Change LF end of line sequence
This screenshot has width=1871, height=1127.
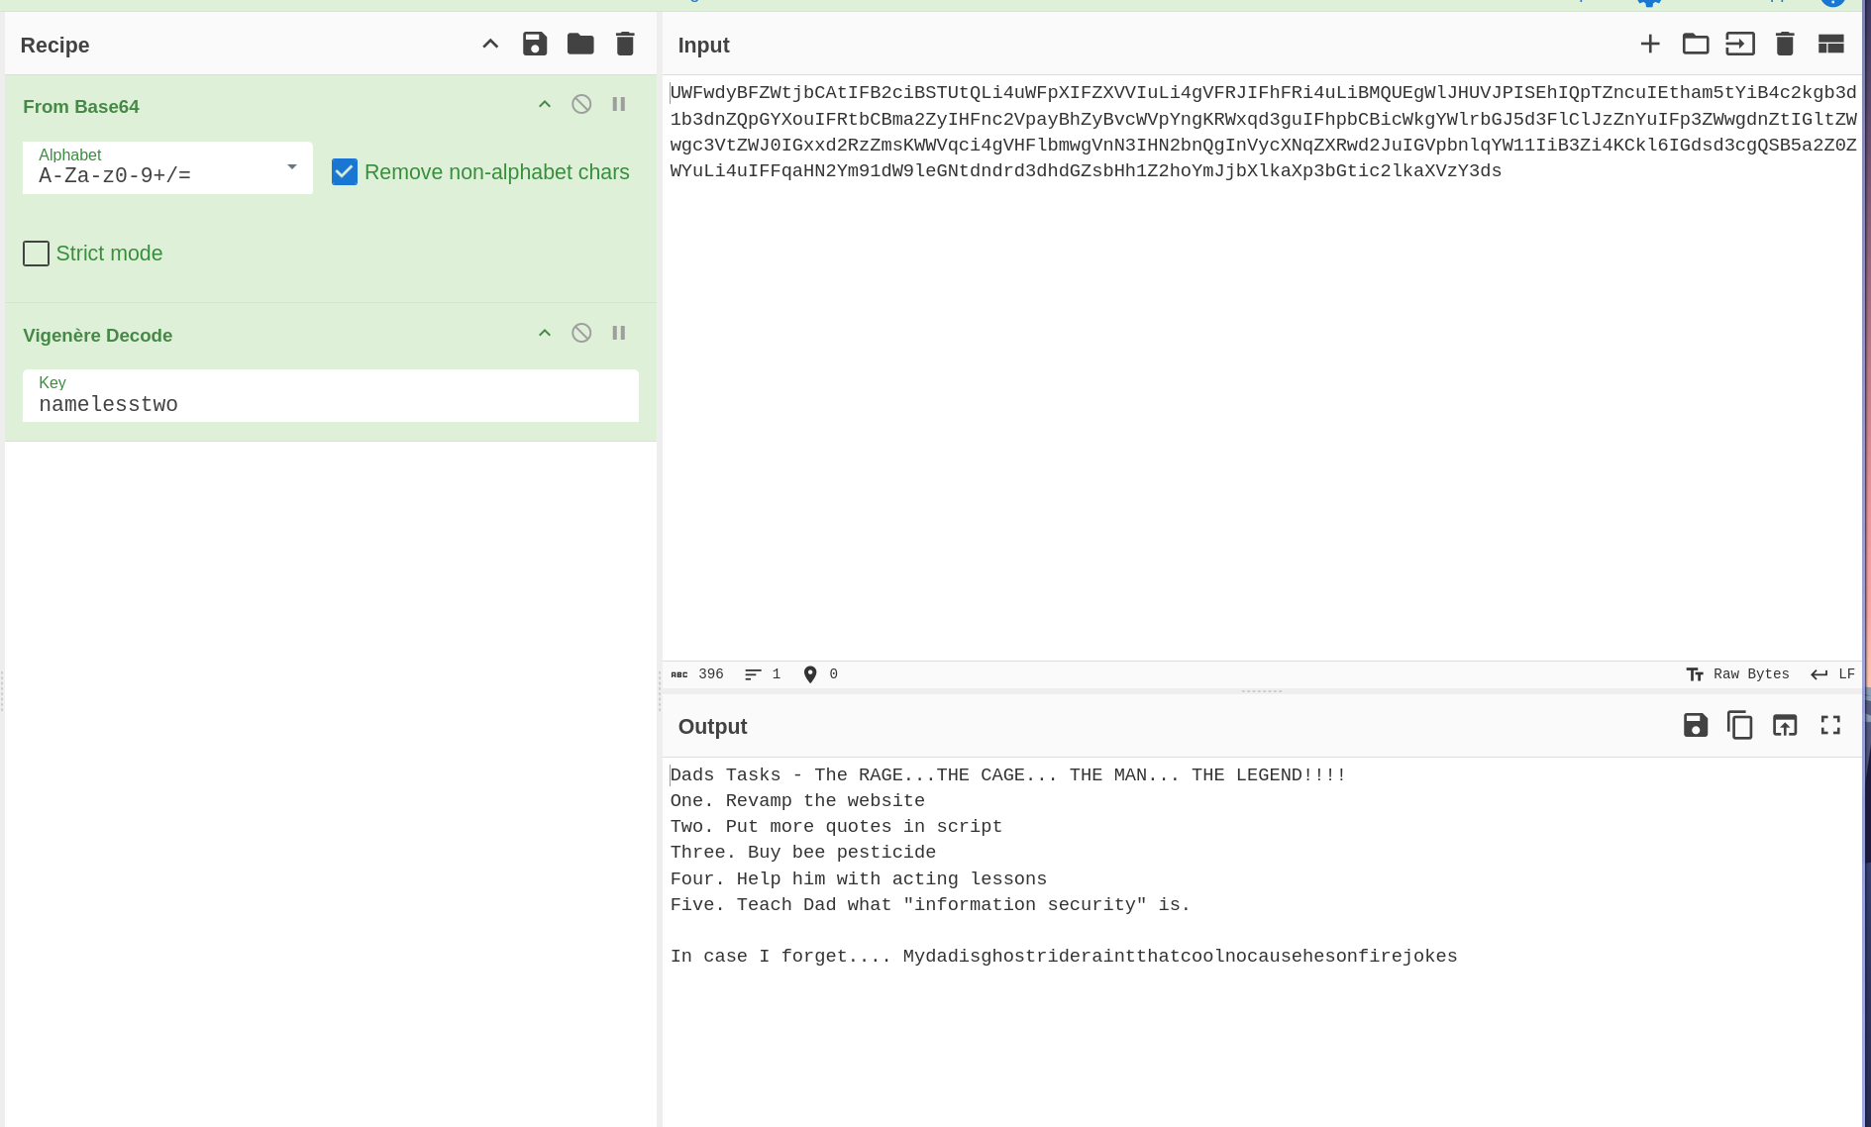click(1832, 674)
